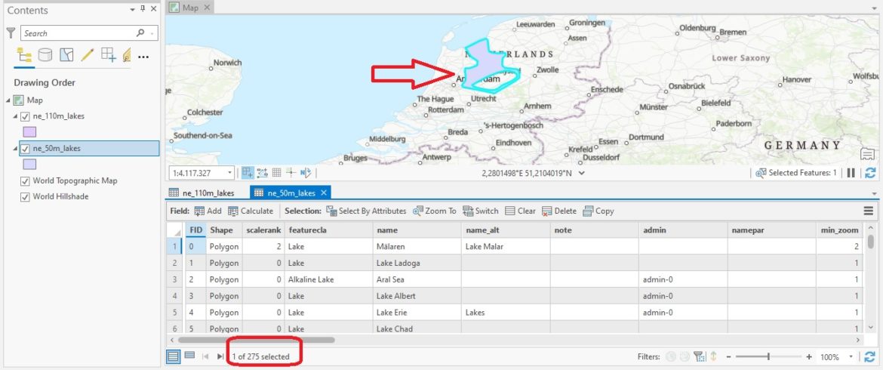Show all records view button
The height and width of the screenshot is (370, 883).
174,356
